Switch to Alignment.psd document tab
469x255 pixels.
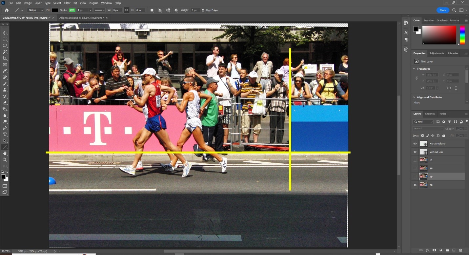pos(82,18)
